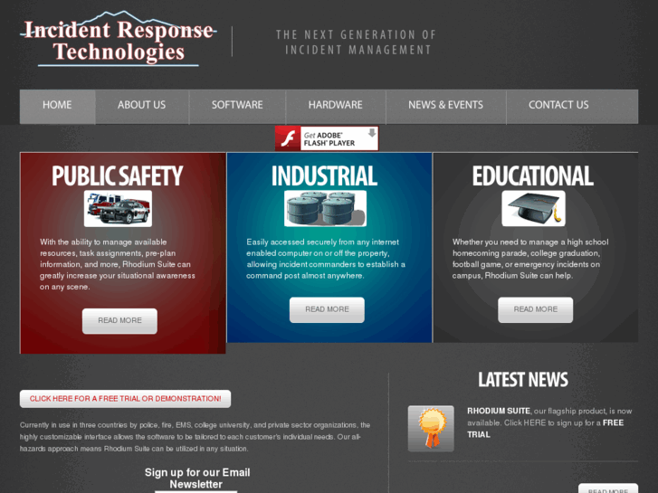Click the Latest News heading
This screenshot has height=493, width=658.
click(x=523, y=379)
